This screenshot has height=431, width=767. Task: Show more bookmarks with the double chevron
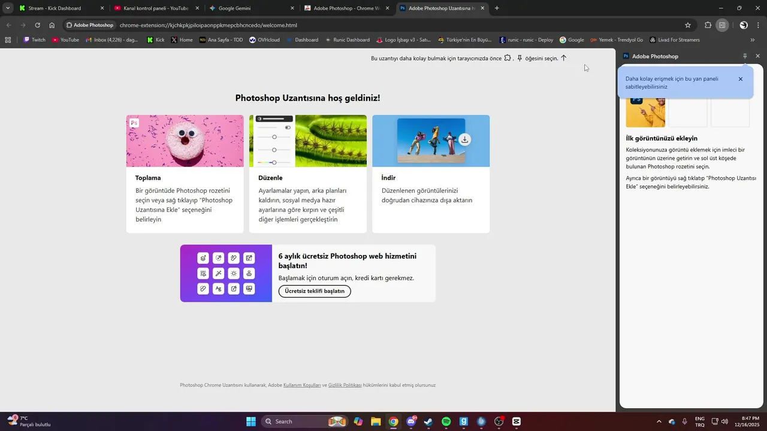(x=753, y=40)
